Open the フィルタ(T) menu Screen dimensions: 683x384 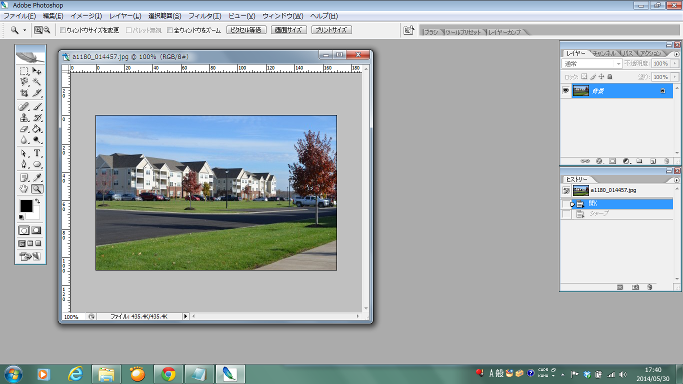pyautogui.click(x=204, y=16)
